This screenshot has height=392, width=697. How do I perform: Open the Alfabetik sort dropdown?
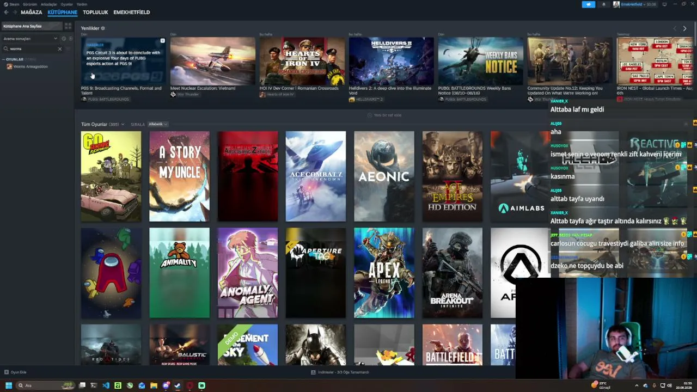click(158, 124)
